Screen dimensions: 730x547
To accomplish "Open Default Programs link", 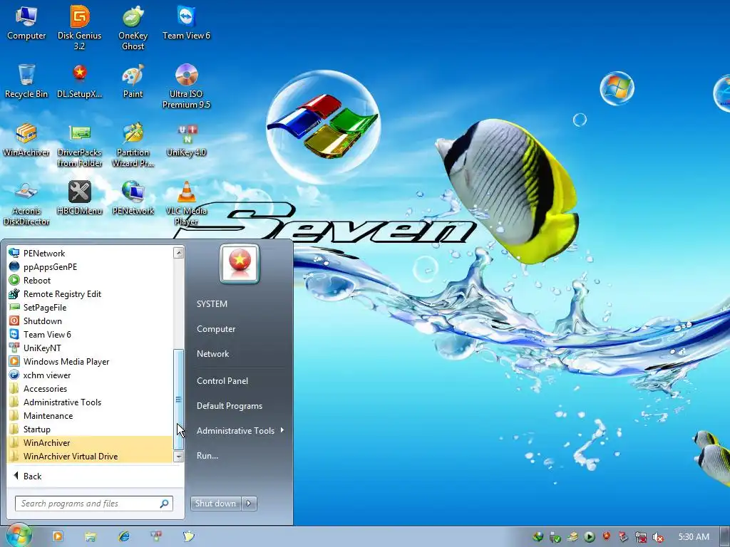I will coord(230,406).
